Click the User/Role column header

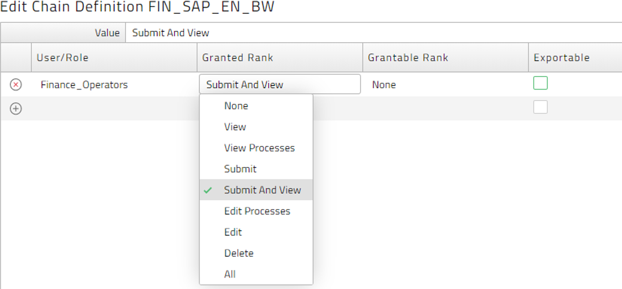114,58
